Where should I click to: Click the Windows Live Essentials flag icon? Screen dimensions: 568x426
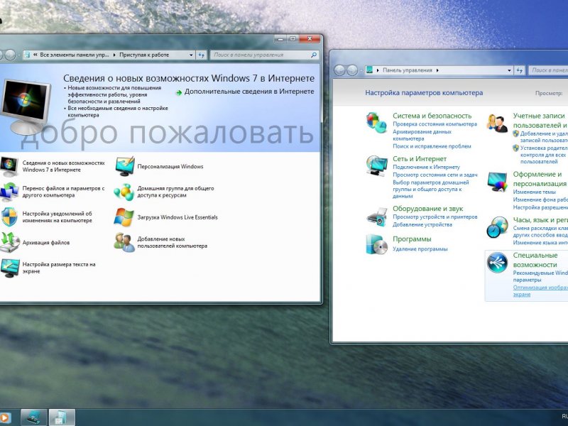point(124,217)
